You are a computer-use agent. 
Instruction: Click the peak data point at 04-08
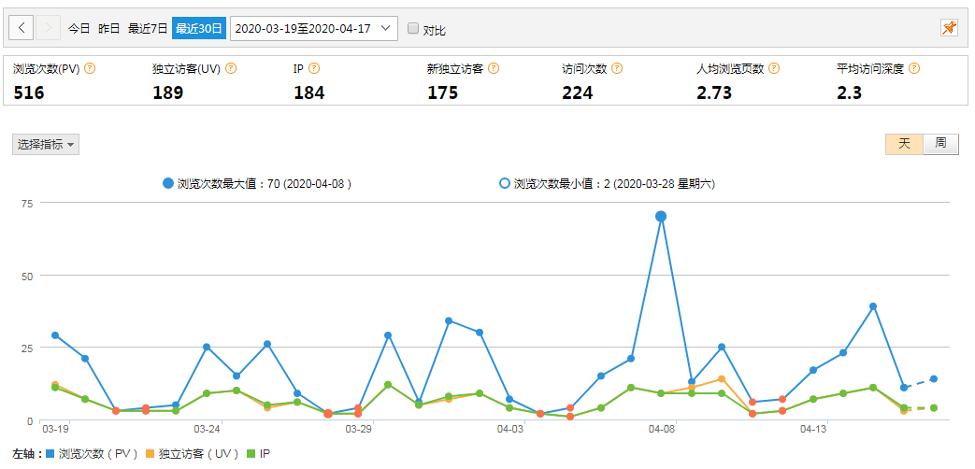(661, 217)
